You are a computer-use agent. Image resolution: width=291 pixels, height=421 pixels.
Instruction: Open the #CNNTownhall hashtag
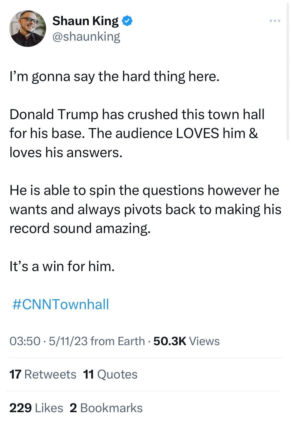point(61,304)
